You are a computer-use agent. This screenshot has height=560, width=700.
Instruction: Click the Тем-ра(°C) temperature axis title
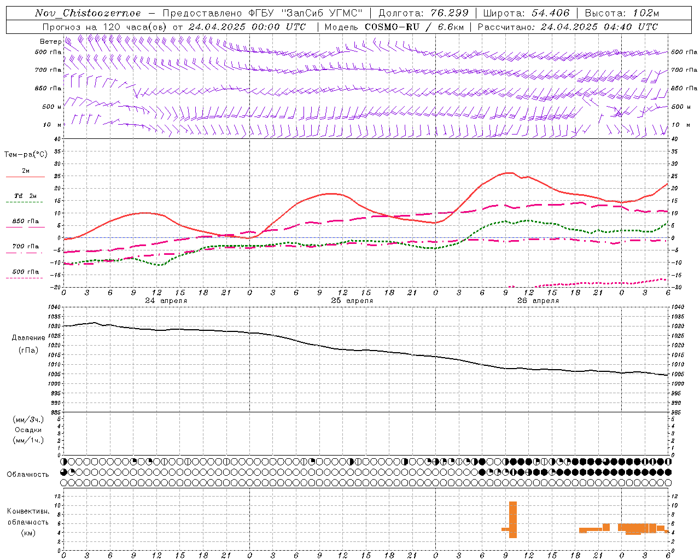point(26,155)
